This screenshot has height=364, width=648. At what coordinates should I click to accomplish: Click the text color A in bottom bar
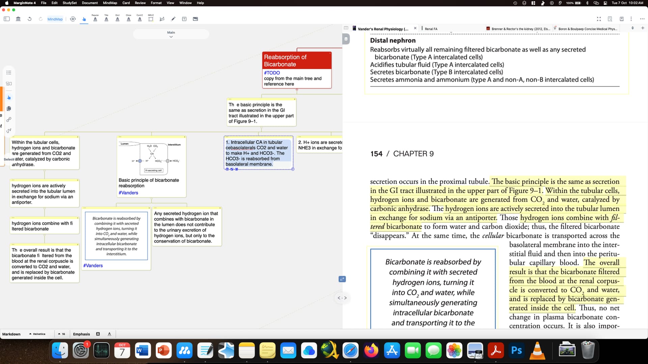tap(109, 334)
